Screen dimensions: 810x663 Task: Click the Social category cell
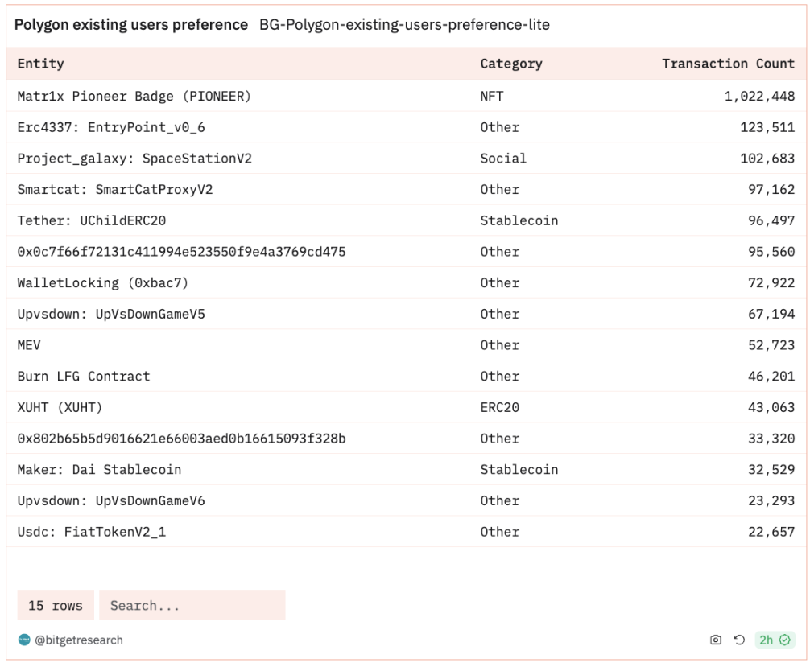click(503, 158)
